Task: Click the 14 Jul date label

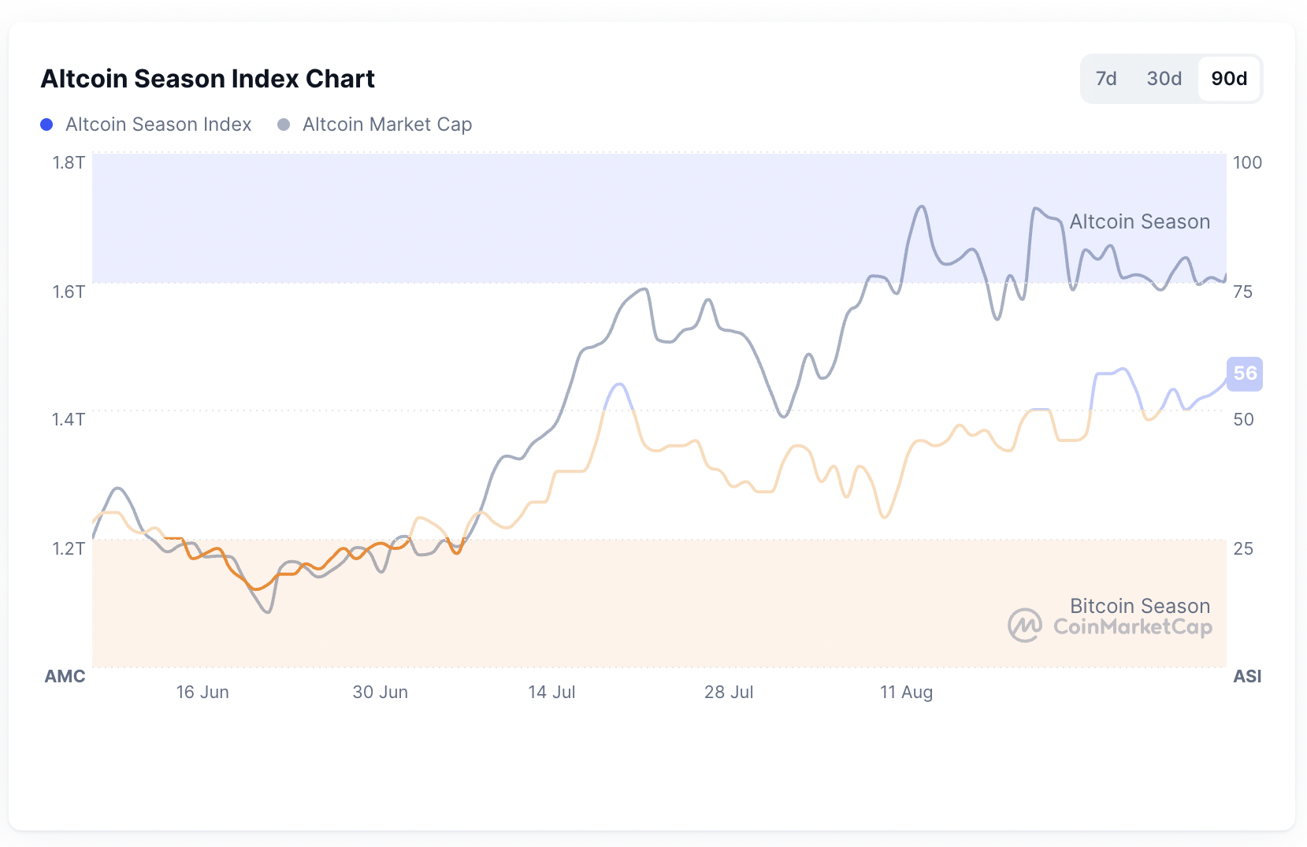Action: click(x=551, y=692)
